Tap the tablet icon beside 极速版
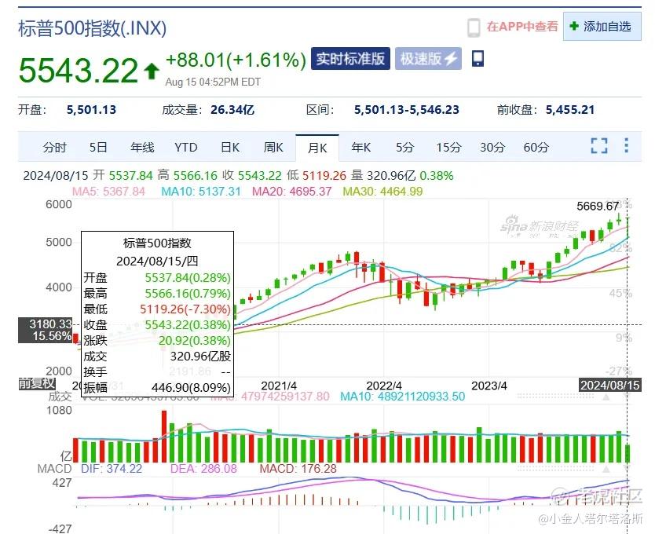 [x=478, y=58]
